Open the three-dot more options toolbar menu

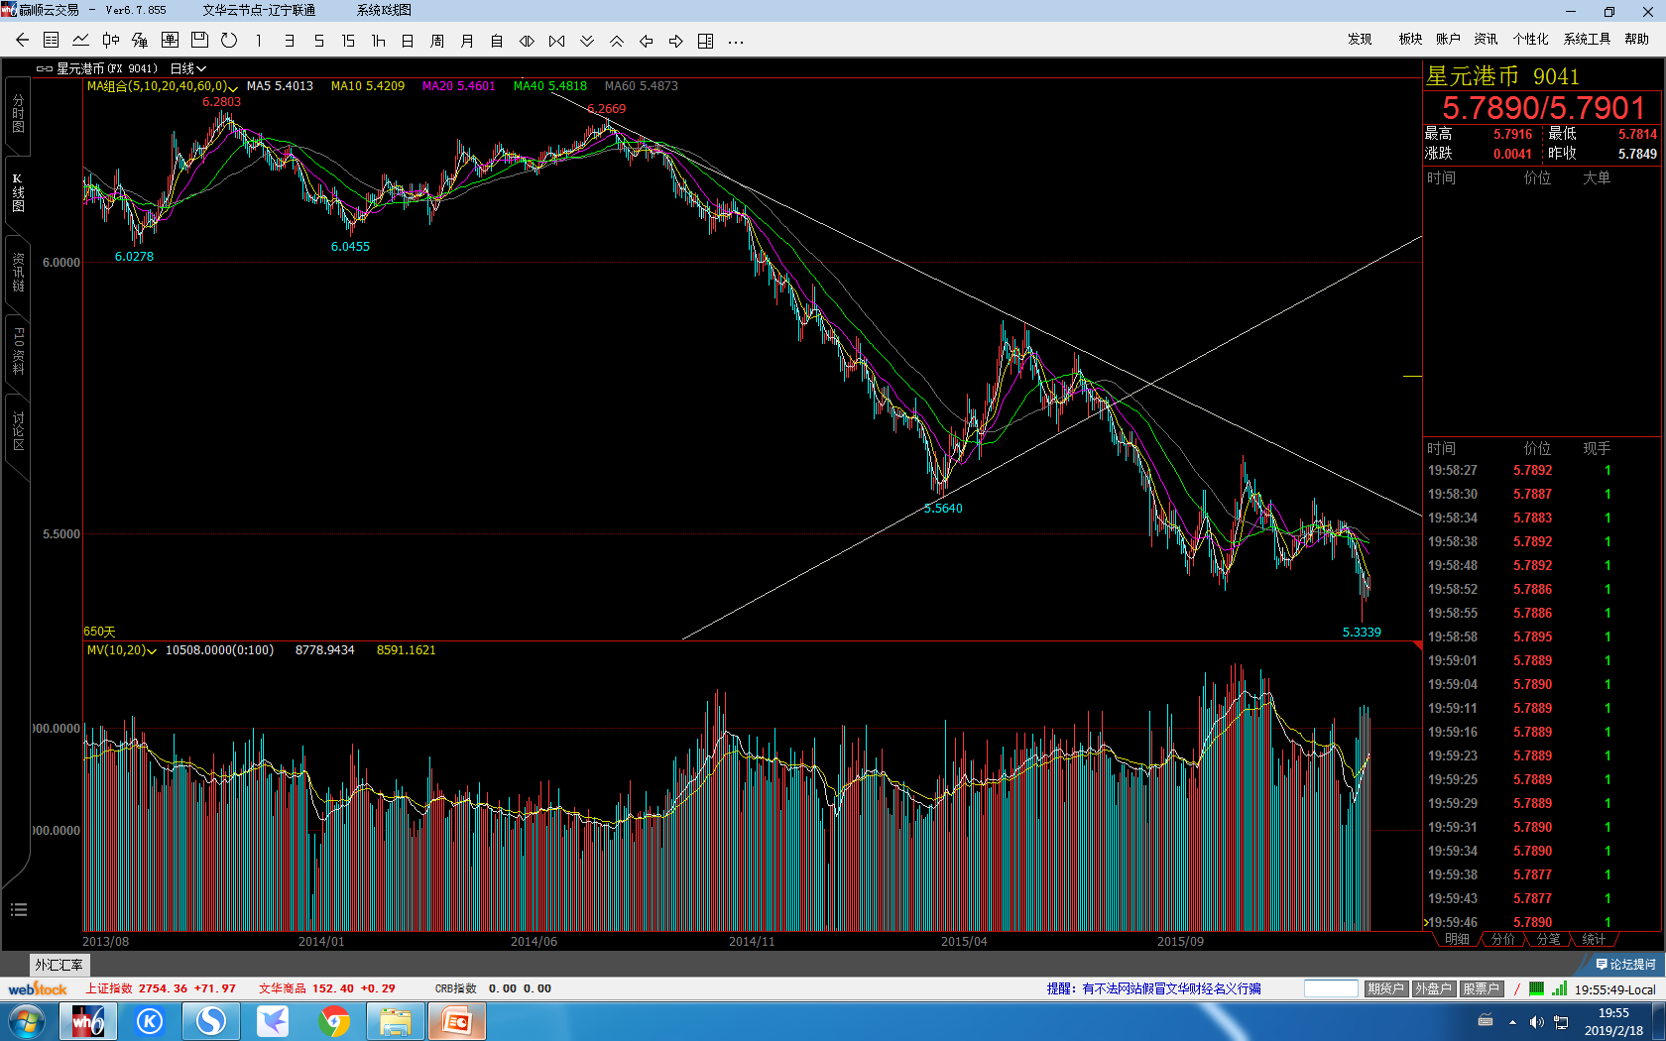(735, 41)
